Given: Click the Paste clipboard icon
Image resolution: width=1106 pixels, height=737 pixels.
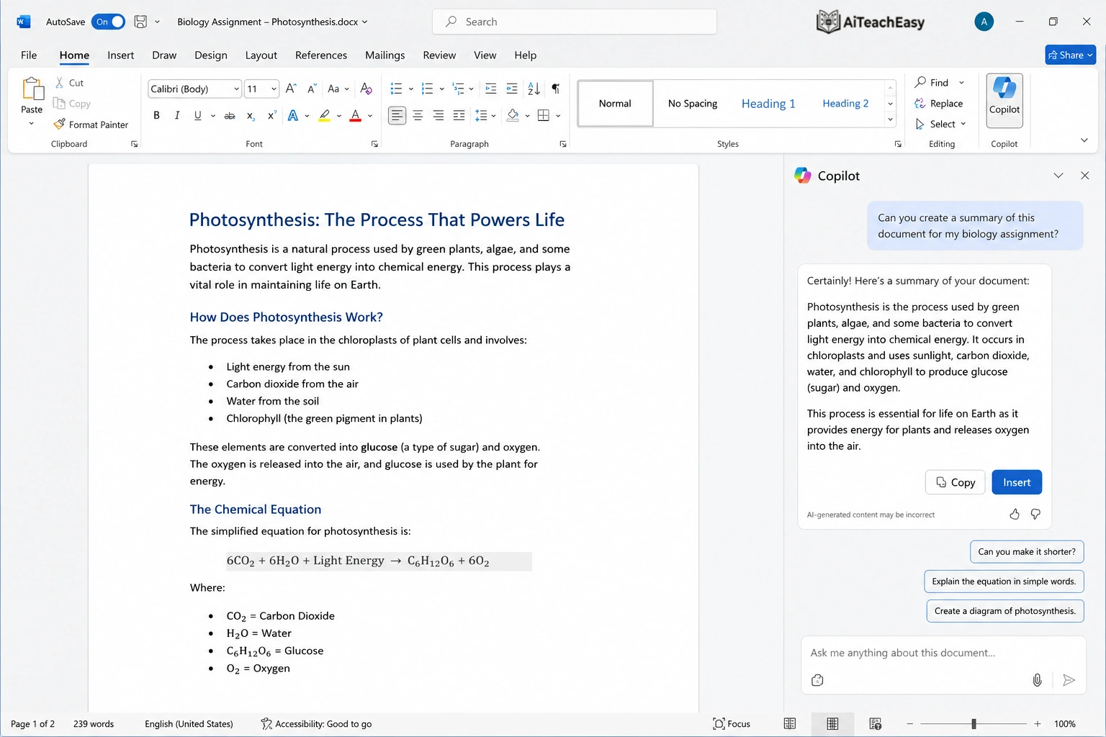Looking at the screenshot, I should pyautogui.click(x=32, y=89).
